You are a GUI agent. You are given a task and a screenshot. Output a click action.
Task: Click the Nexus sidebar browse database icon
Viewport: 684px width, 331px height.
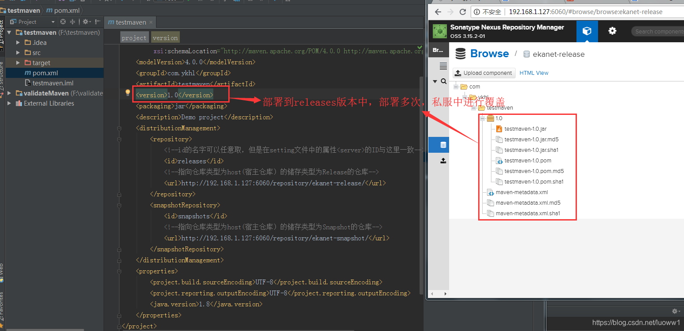443,145
